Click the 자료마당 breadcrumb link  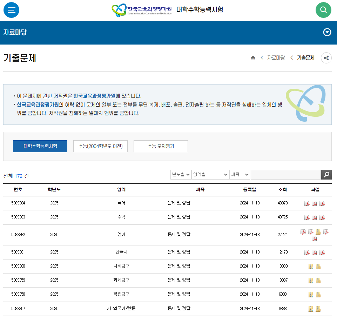pyautogui.click(x=275, y=58)
